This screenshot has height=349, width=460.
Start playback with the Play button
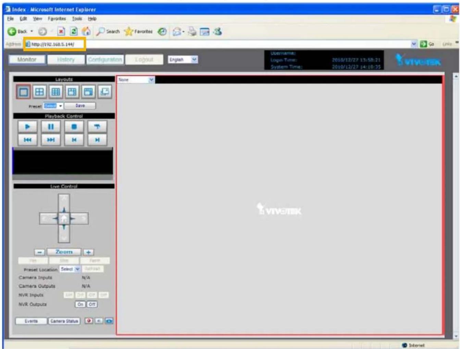(x=27, y=127)
